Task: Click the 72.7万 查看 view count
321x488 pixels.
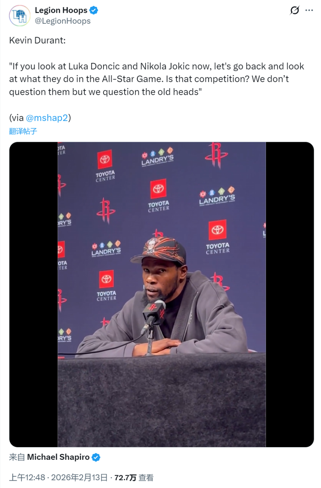Action: click(x=134, y=478)
